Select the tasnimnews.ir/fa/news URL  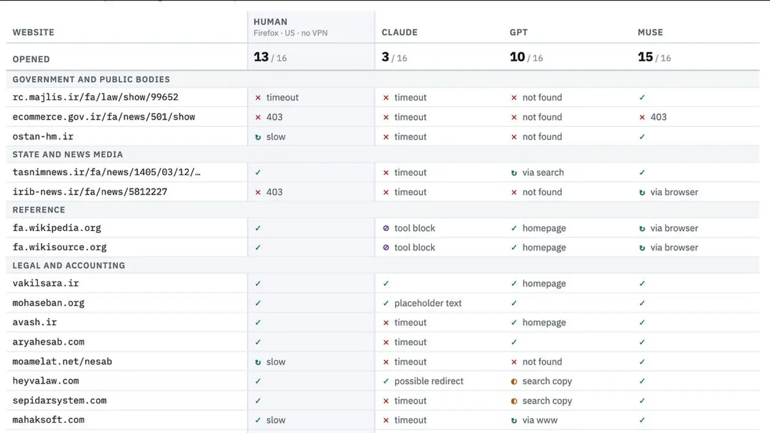tap(106, 172)
